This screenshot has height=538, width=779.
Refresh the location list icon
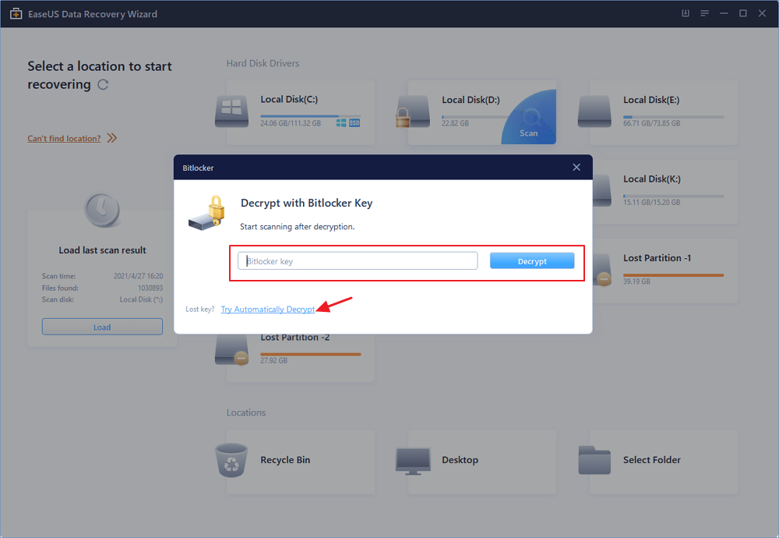tap(103, 84)
